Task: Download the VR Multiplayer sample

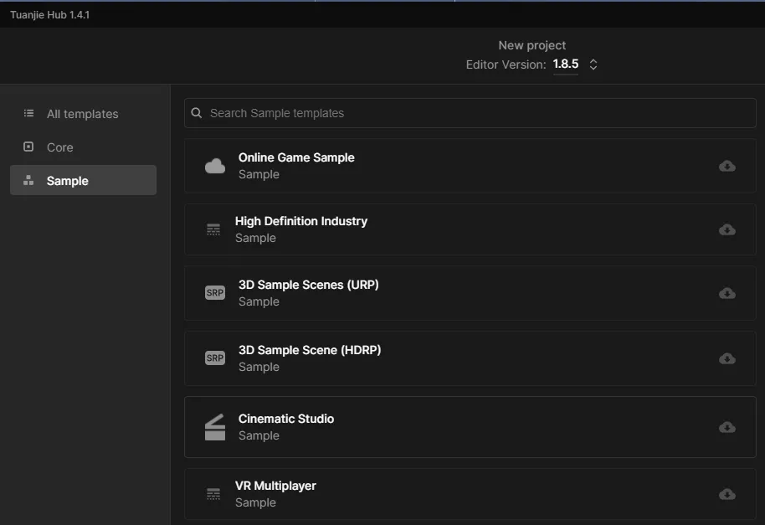Action: [726, 494]
